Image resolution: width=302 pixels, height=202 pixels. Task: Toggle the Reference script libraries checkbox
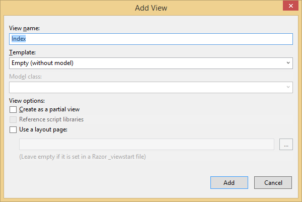(13, 119)
